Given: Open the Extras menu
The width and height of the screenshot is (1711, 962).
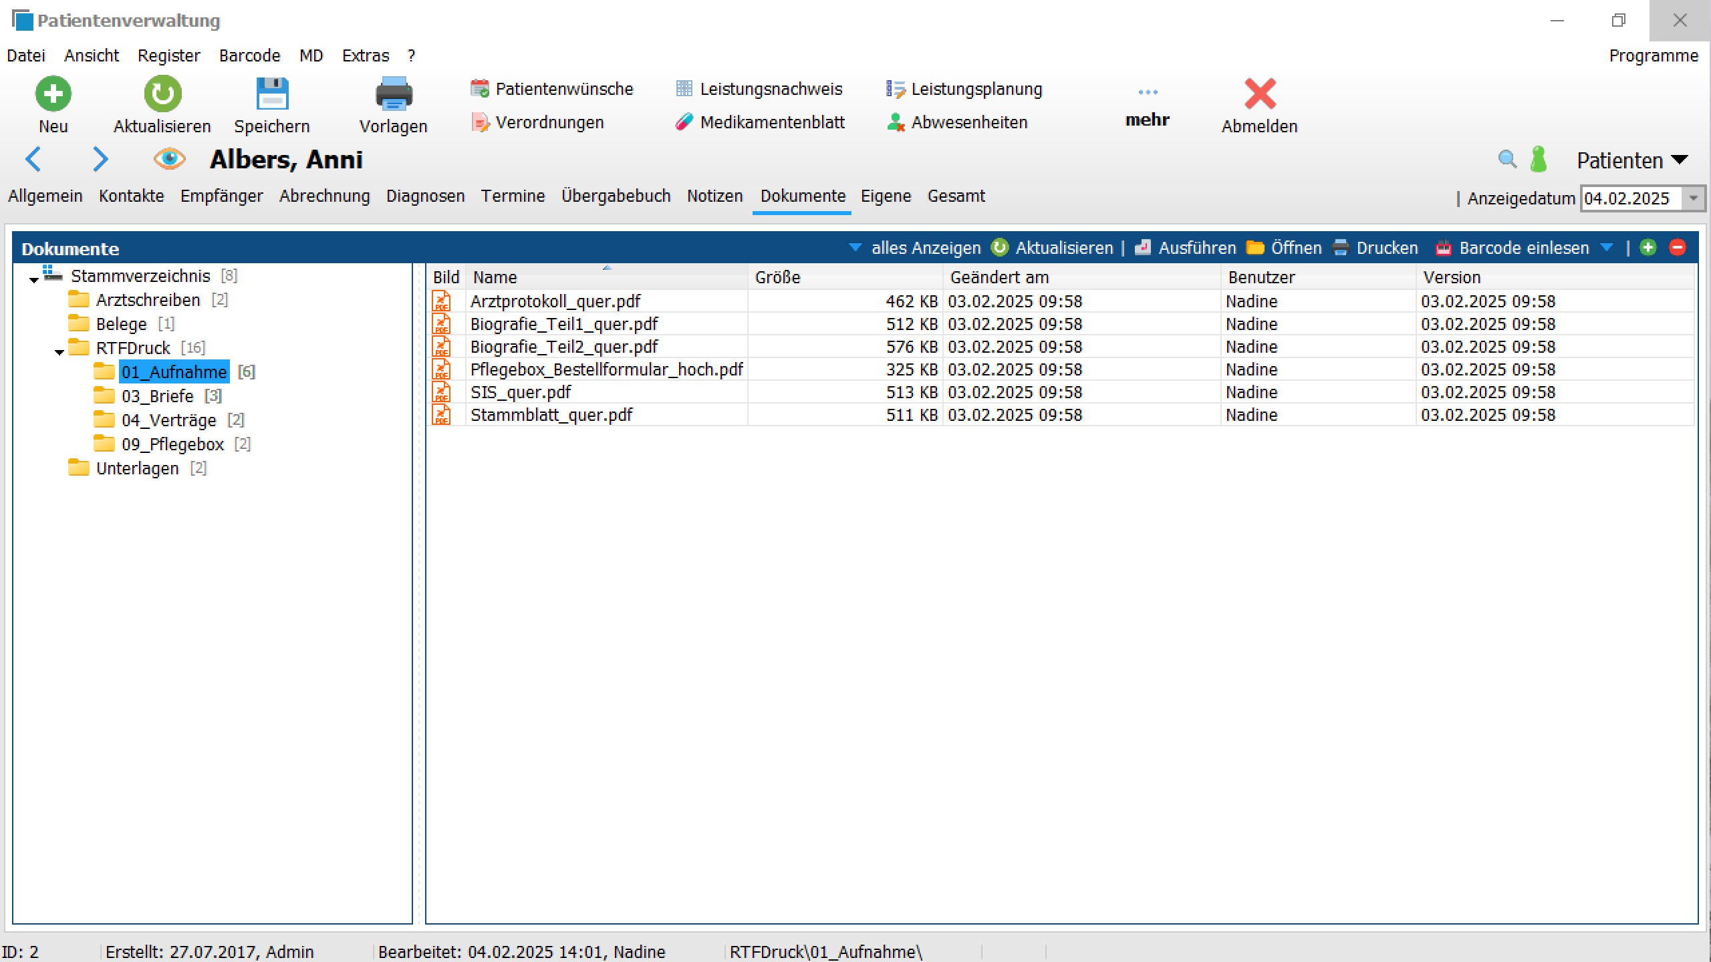Looking at the screenshot, I should (x=365, y=55).
